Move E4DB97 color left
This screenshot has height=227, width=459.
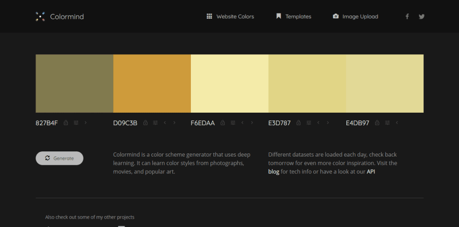[x=396, y=123]
